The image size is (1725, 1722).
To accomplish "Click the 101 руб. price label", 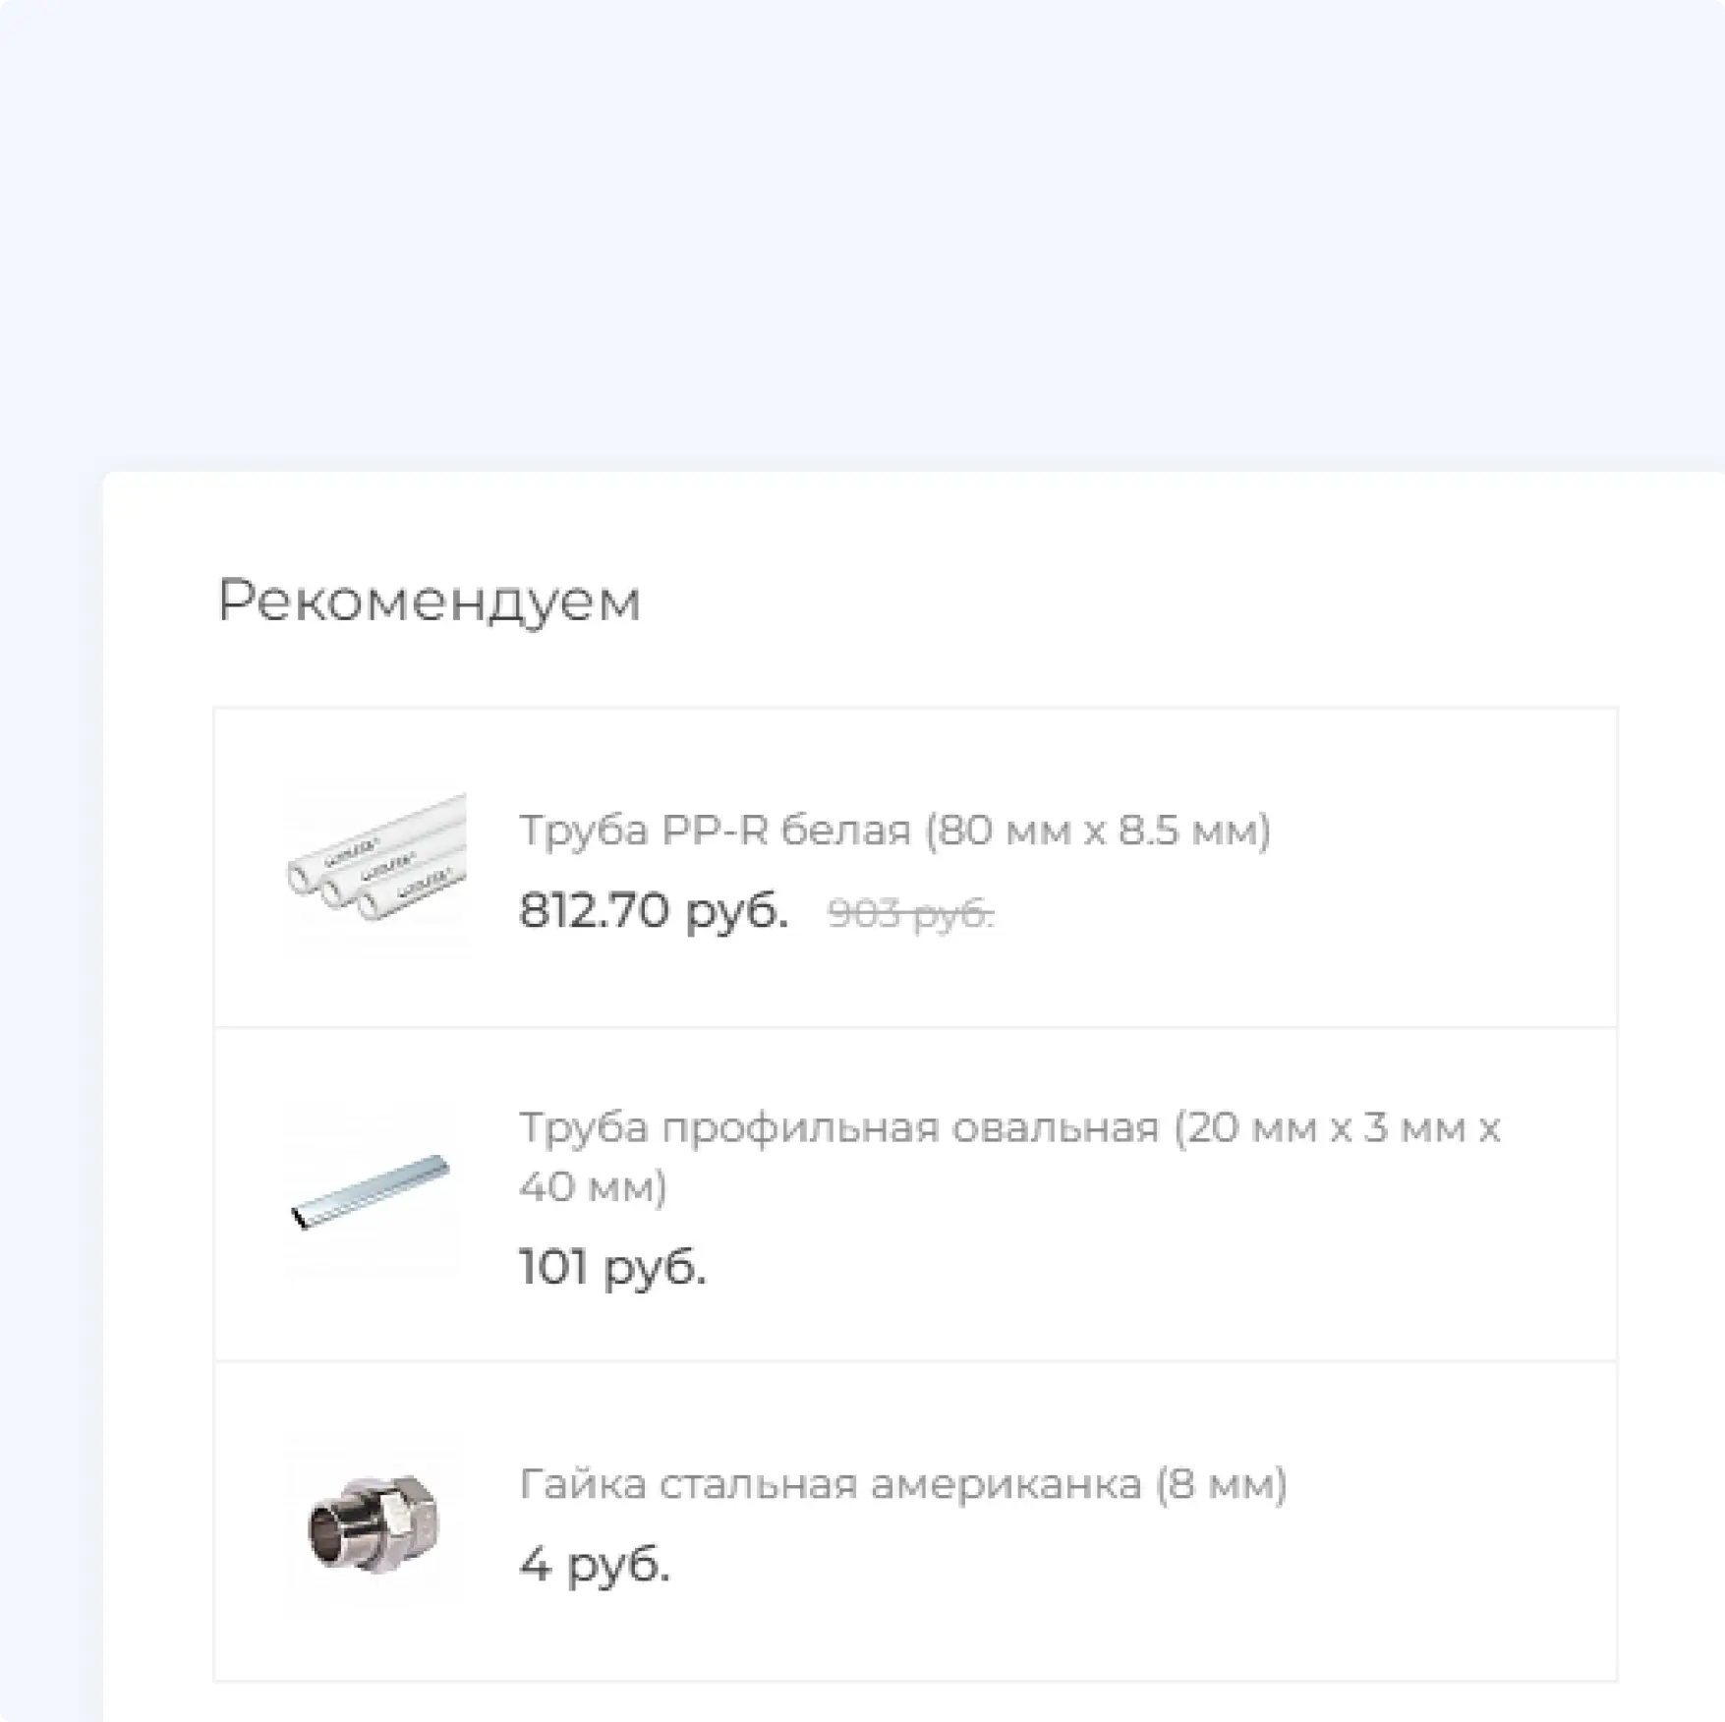I will (611, 1267).
